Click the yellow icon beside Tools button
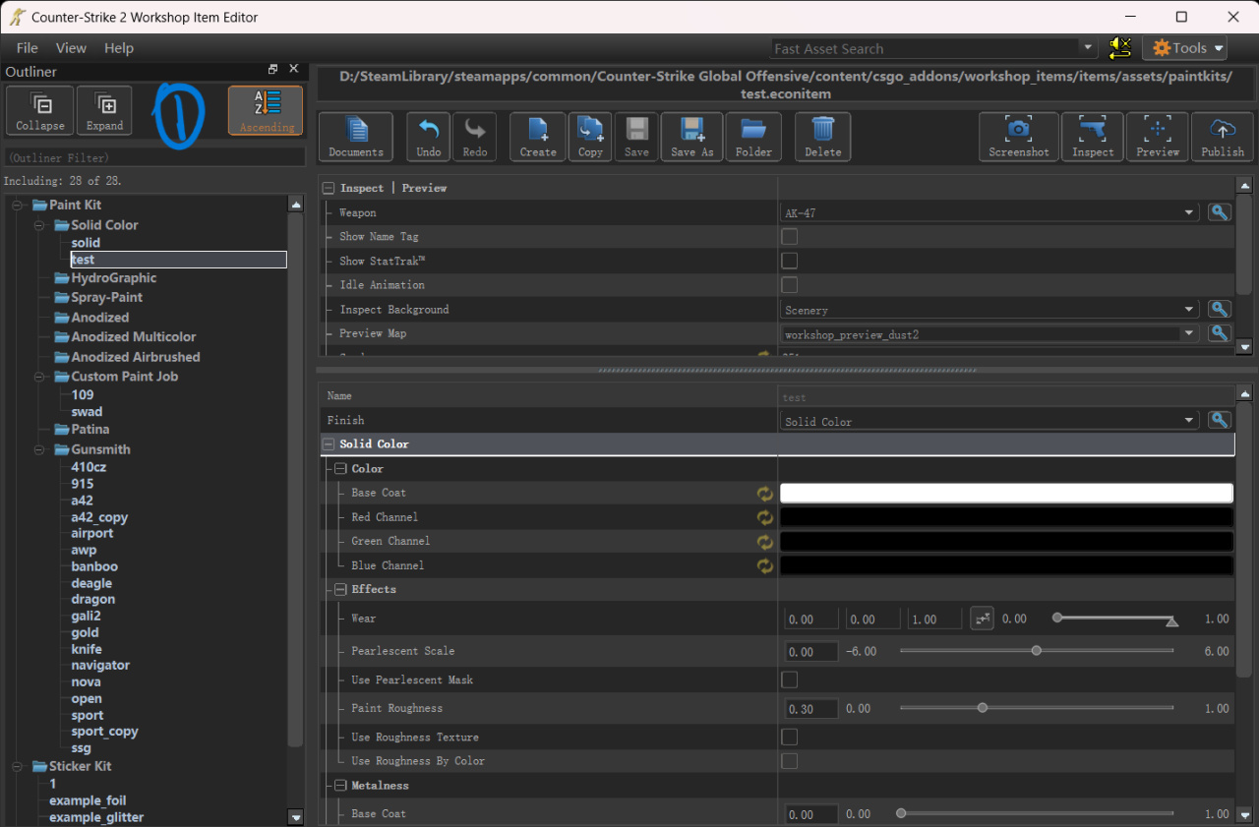The height and width of the screenshot is (827, 1259). coord(1119,47)
